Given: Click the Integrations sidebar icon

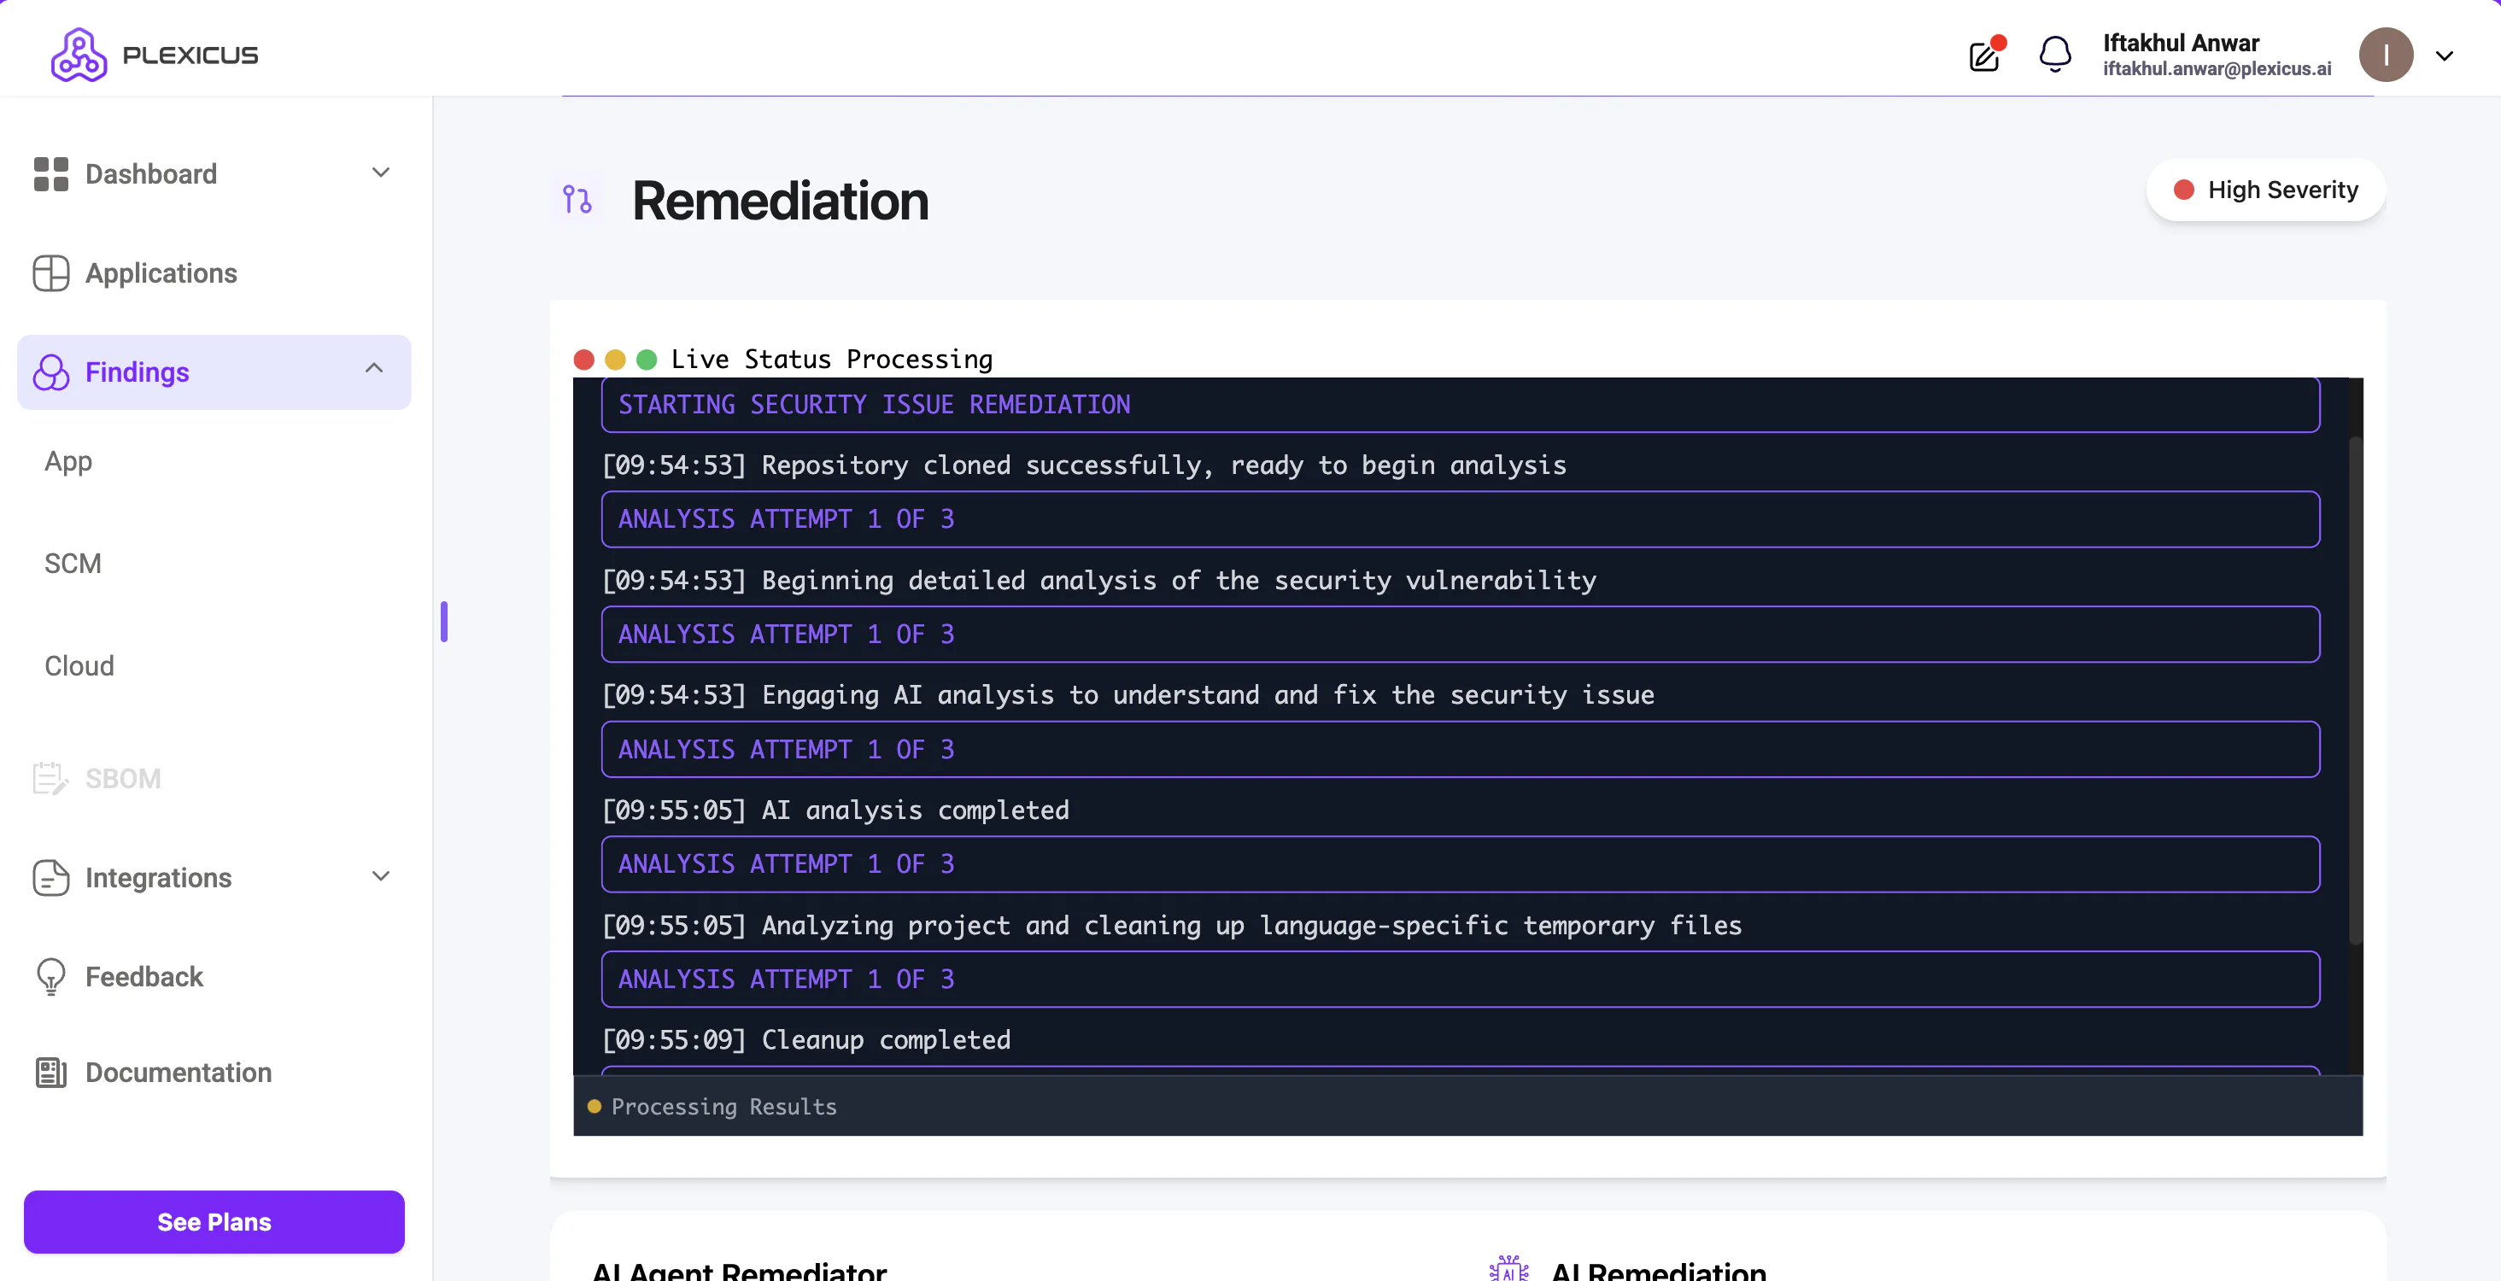Looking at the screenshot, I should coord(50,877).
